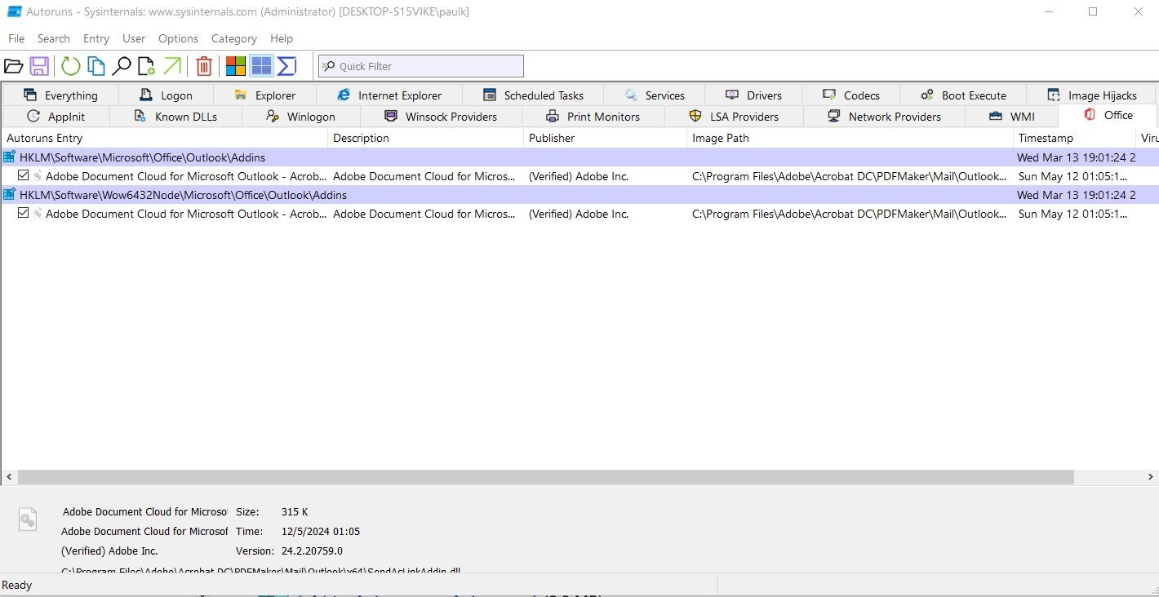Switch to the WMI tab

coord(1011,117)
